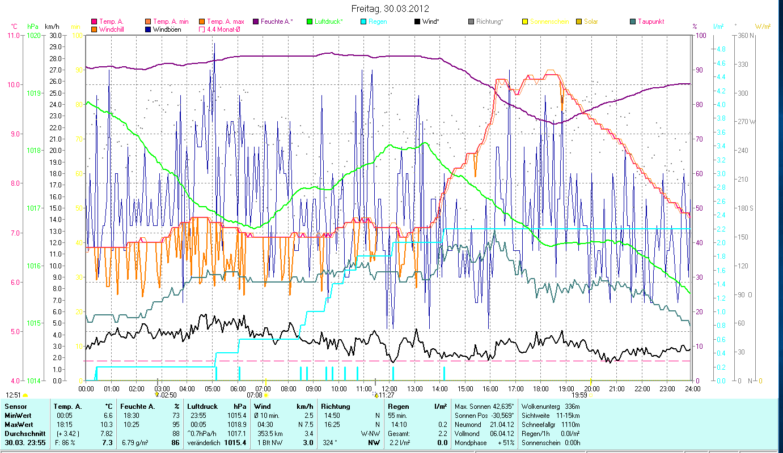Click the Vollmond 06.04.12 entry
The height and width of the screenshot is (453, 783).
click(x=485, y=433)
